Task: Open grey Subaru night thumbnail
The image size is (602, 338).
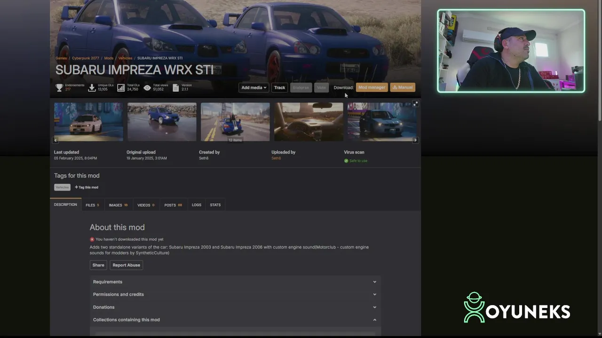Action: tap(382, 122)
